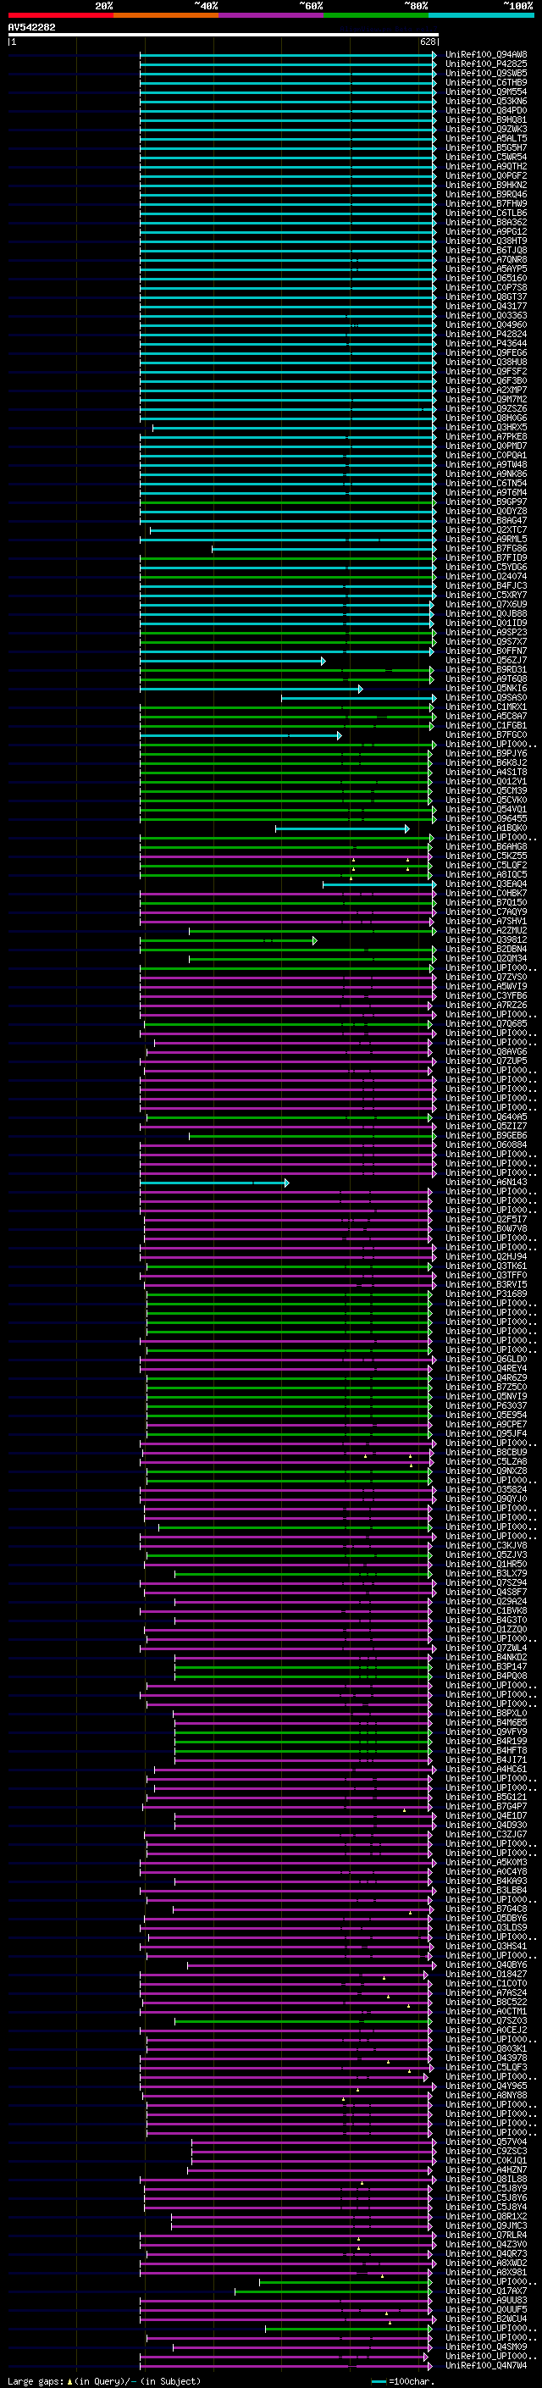Open hit UniRef100_Q9SAS0

click(486, 697)
